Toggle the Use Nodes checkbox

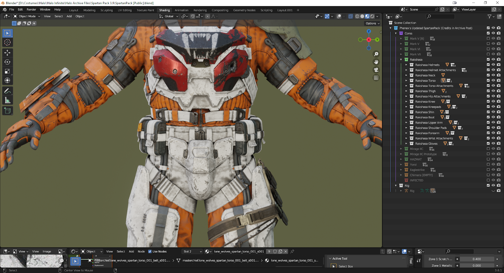pyautogui.click(x=150, y=251)
